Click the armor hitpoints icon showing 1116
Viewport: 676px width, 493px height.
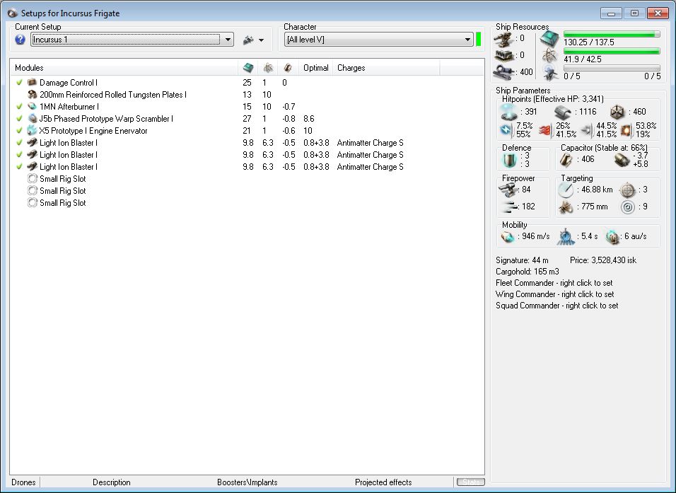click(x=563, y=112)
